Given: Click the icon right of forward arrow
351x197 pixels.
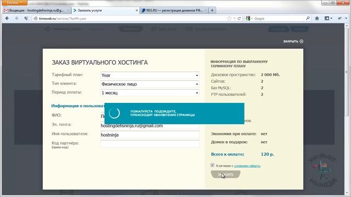Looking at the screenshot, I should [26, 19].
